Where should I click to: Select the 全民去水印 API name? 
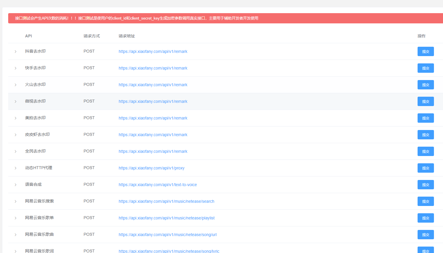click(x=35, y=151)
